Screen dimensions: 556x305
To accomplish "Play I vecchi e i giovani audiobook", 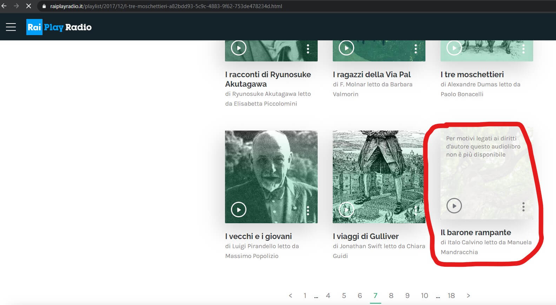I will (x=239, y=210).
